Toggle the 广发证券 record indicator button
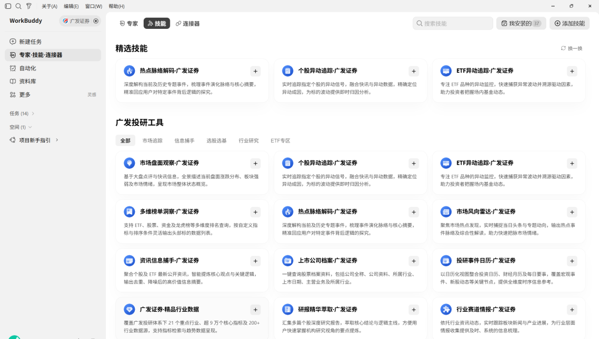The width and height of the screenshot is (599, 339). pyautogui.click(x=96, y=21)
